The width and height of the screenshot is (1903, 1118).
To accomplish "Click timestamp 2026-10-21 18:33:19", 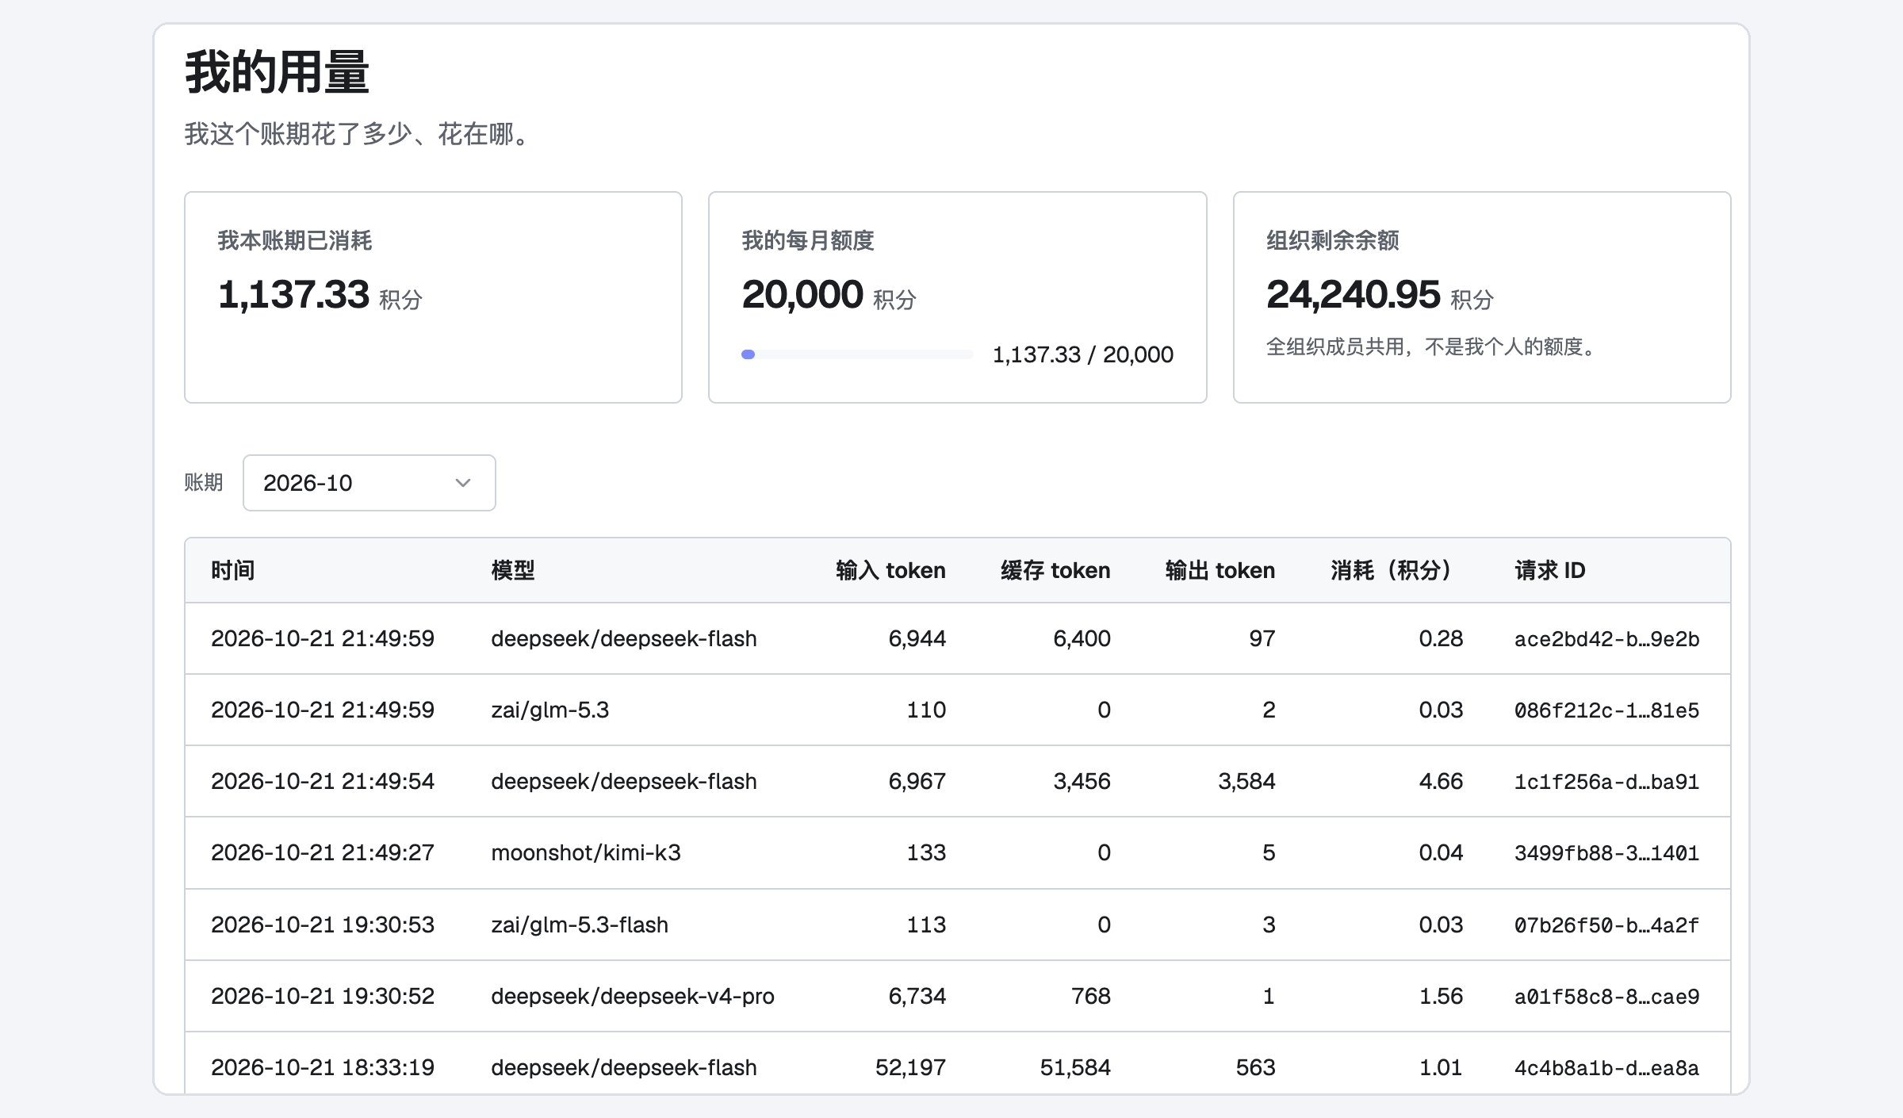I will pos(323,1068).
